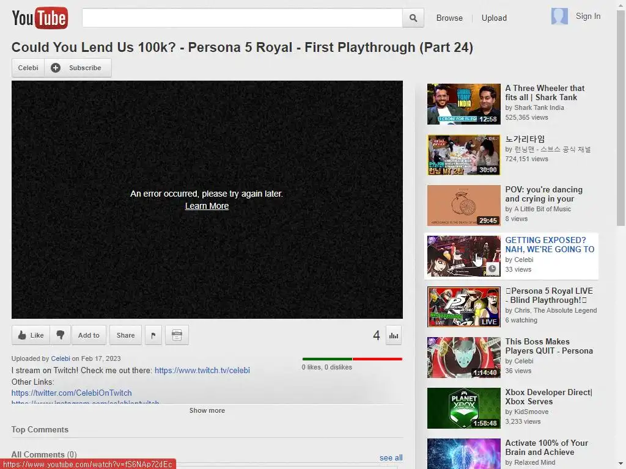Click title 'A Three Wheeler that fits all'
The image size is (626, 469).
point(545,93)
